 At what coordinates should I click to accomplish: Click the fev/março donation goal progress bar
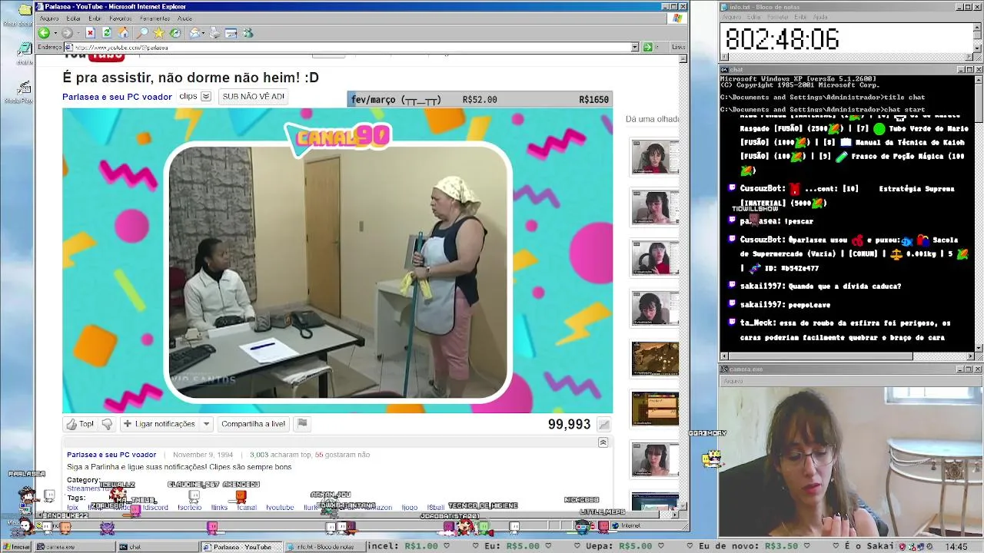coord(480,99)
